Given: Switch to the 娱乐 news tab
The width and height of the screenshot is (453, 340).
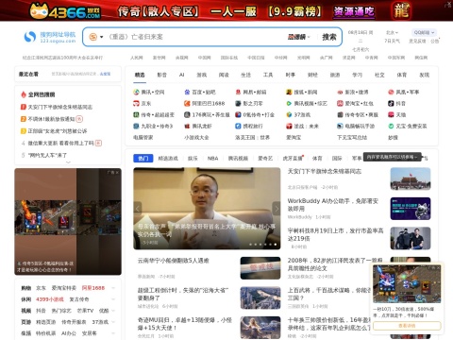Looking at the screenshot, I should pyautogui.click(x=193, y=158).
